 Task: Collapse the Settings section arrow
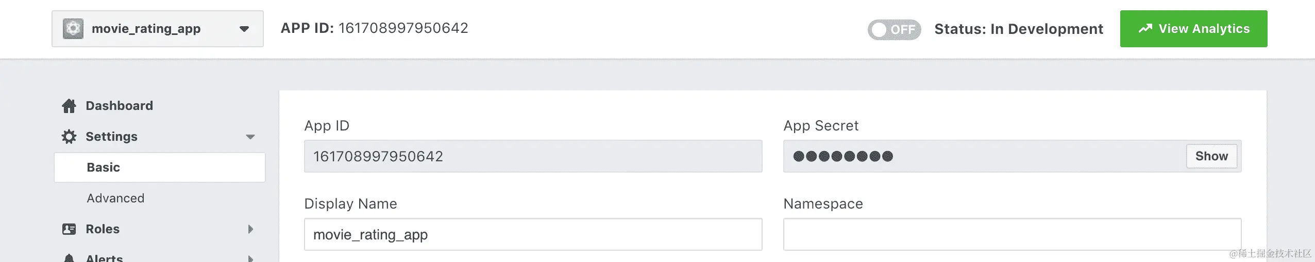click(x=250, y=137)
